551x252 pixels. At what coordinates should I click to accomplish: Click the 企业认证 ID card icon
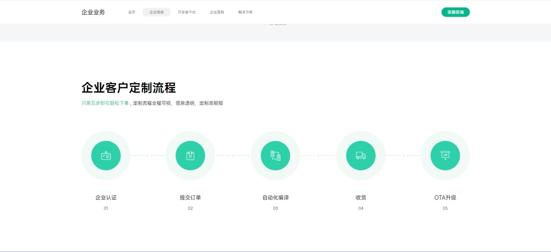[x=106, y=155]
